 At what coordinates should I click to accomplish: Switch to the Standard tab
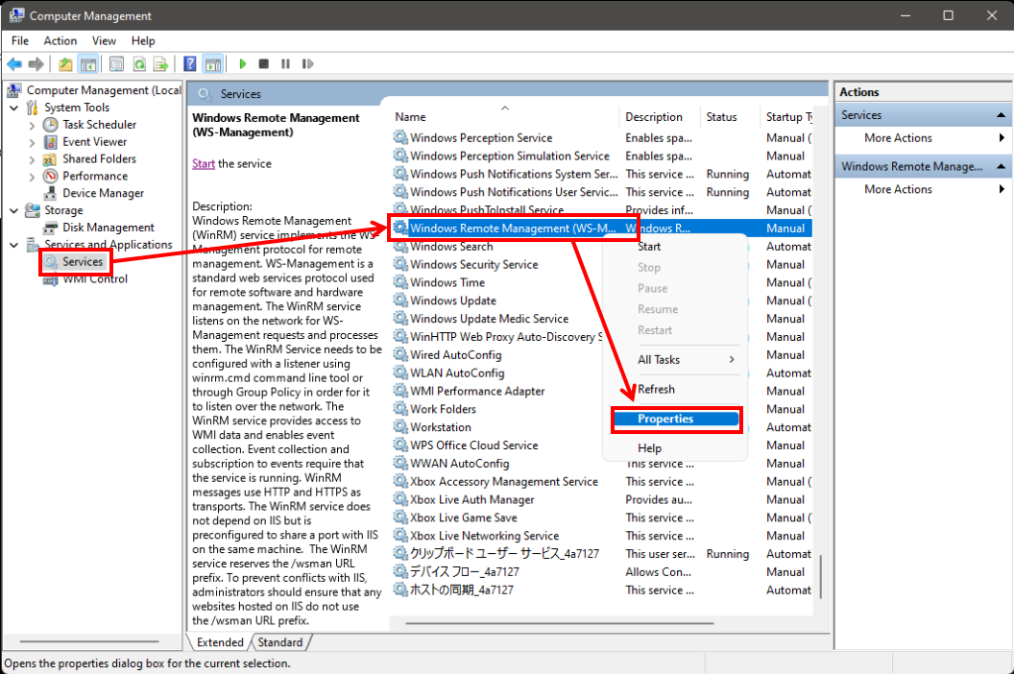click(280, 641)
